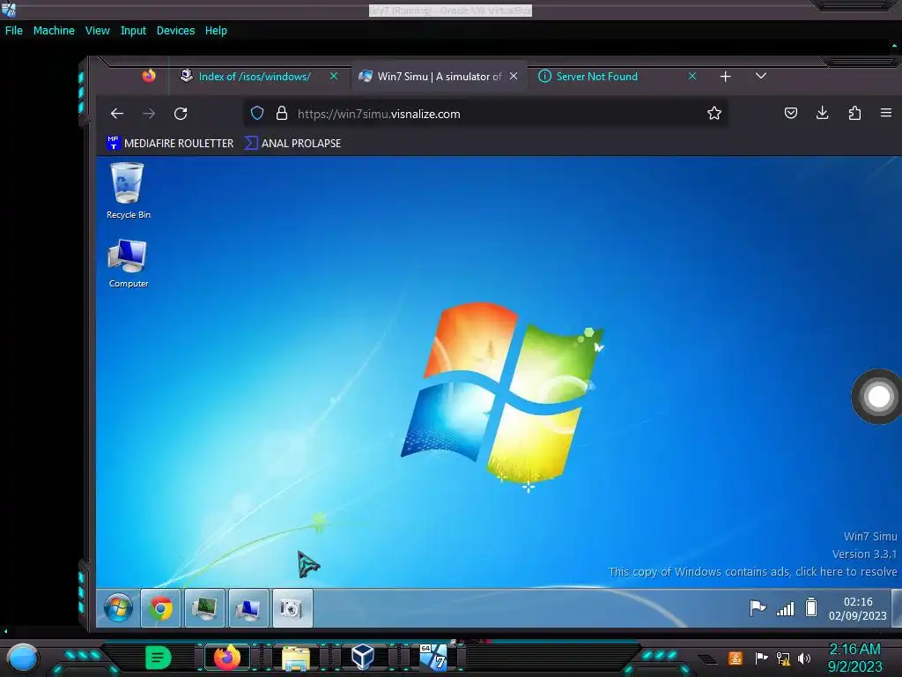This screenshot has height=677, width=902.
Task: Go back in Firefox
Action: [x=117, y=114]
